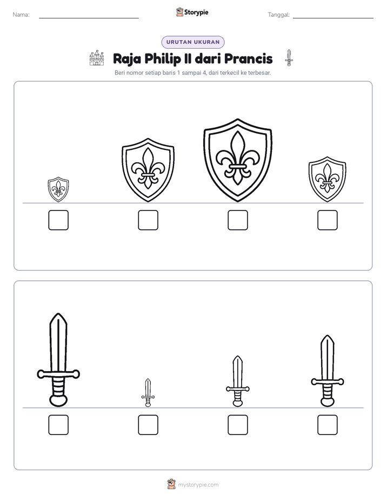
Task: Check the box under the smallest shield
Action: pos(58,220)
